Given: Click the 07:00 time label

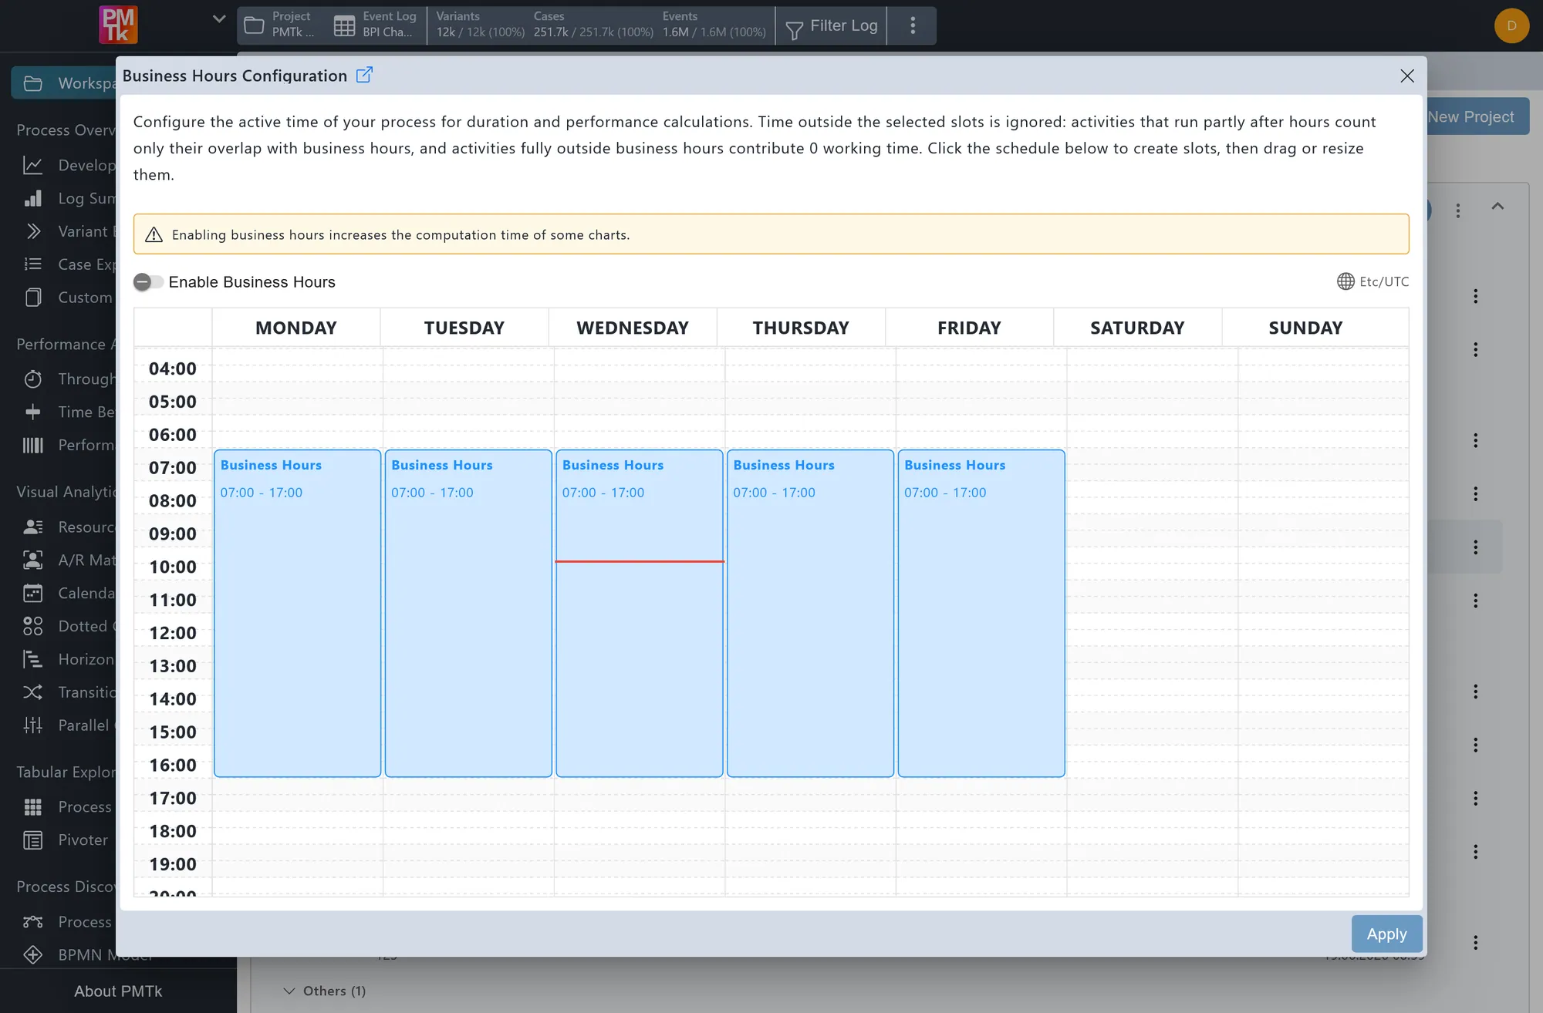Looking at the screenshot, I should (x=173, y=468).
